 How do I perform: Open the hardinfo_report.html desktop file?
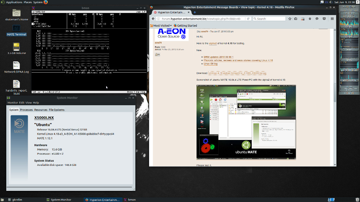pos(17,87)
